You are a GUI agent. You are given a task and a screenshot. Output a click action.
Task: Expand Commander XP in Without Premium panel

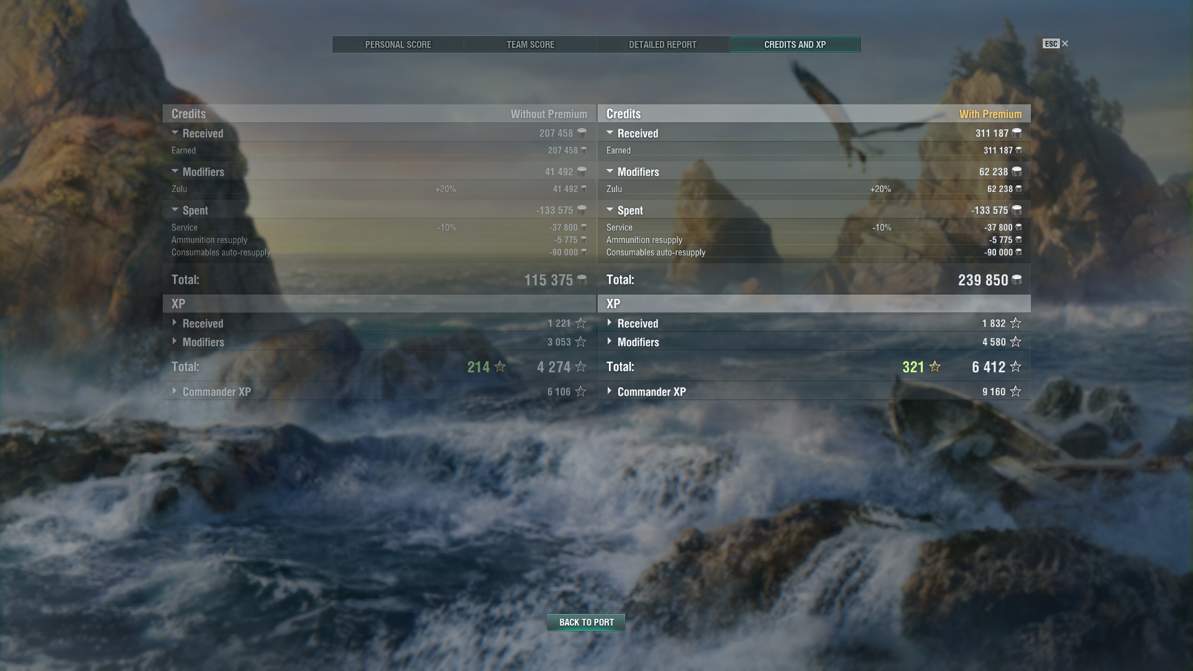(175, 391)
